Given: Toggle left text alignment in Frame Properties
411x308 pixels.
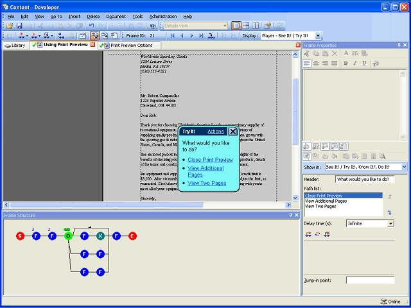Looking at the screenshot, I should [307, 64].
